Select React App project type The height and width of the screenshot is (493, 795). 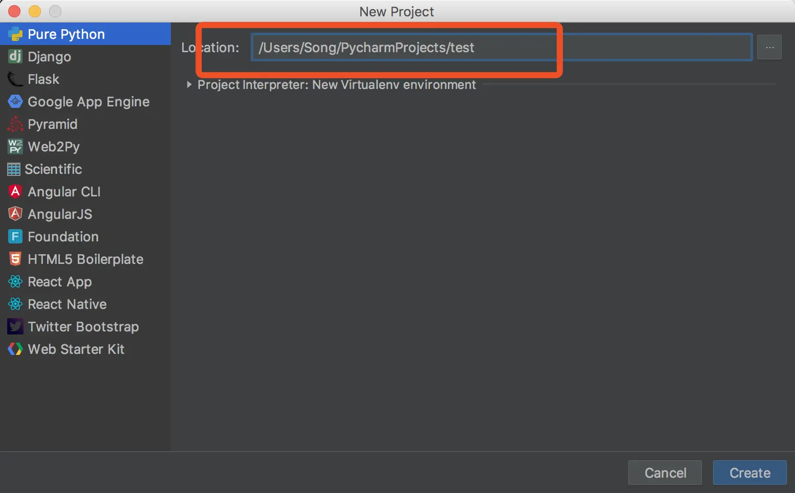tap(85, 281)
